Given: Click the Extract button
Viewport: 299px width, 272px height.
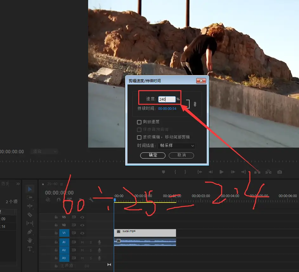Looking at the screenshot, I should (268, 172).
